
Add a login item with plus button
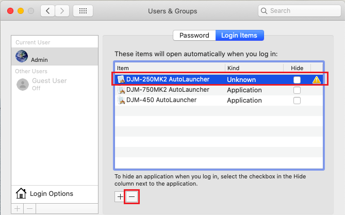tap(120, 196)
